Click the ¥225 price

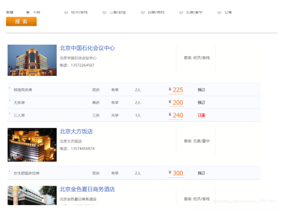click(x=176, y=90)
